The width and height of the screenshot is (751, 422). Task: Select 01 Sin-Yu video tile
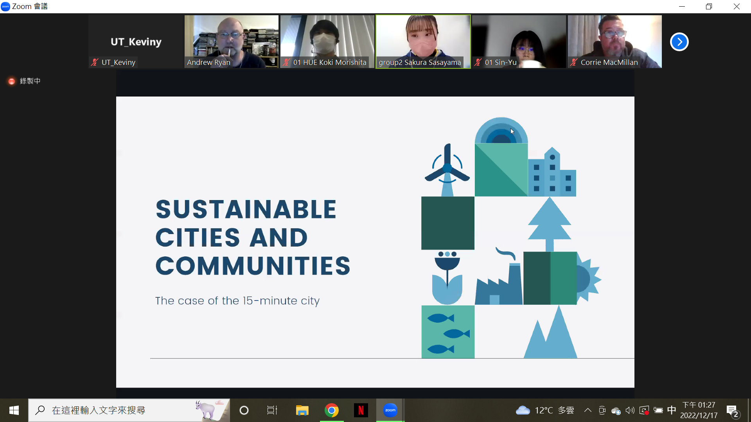coord(519,41)
